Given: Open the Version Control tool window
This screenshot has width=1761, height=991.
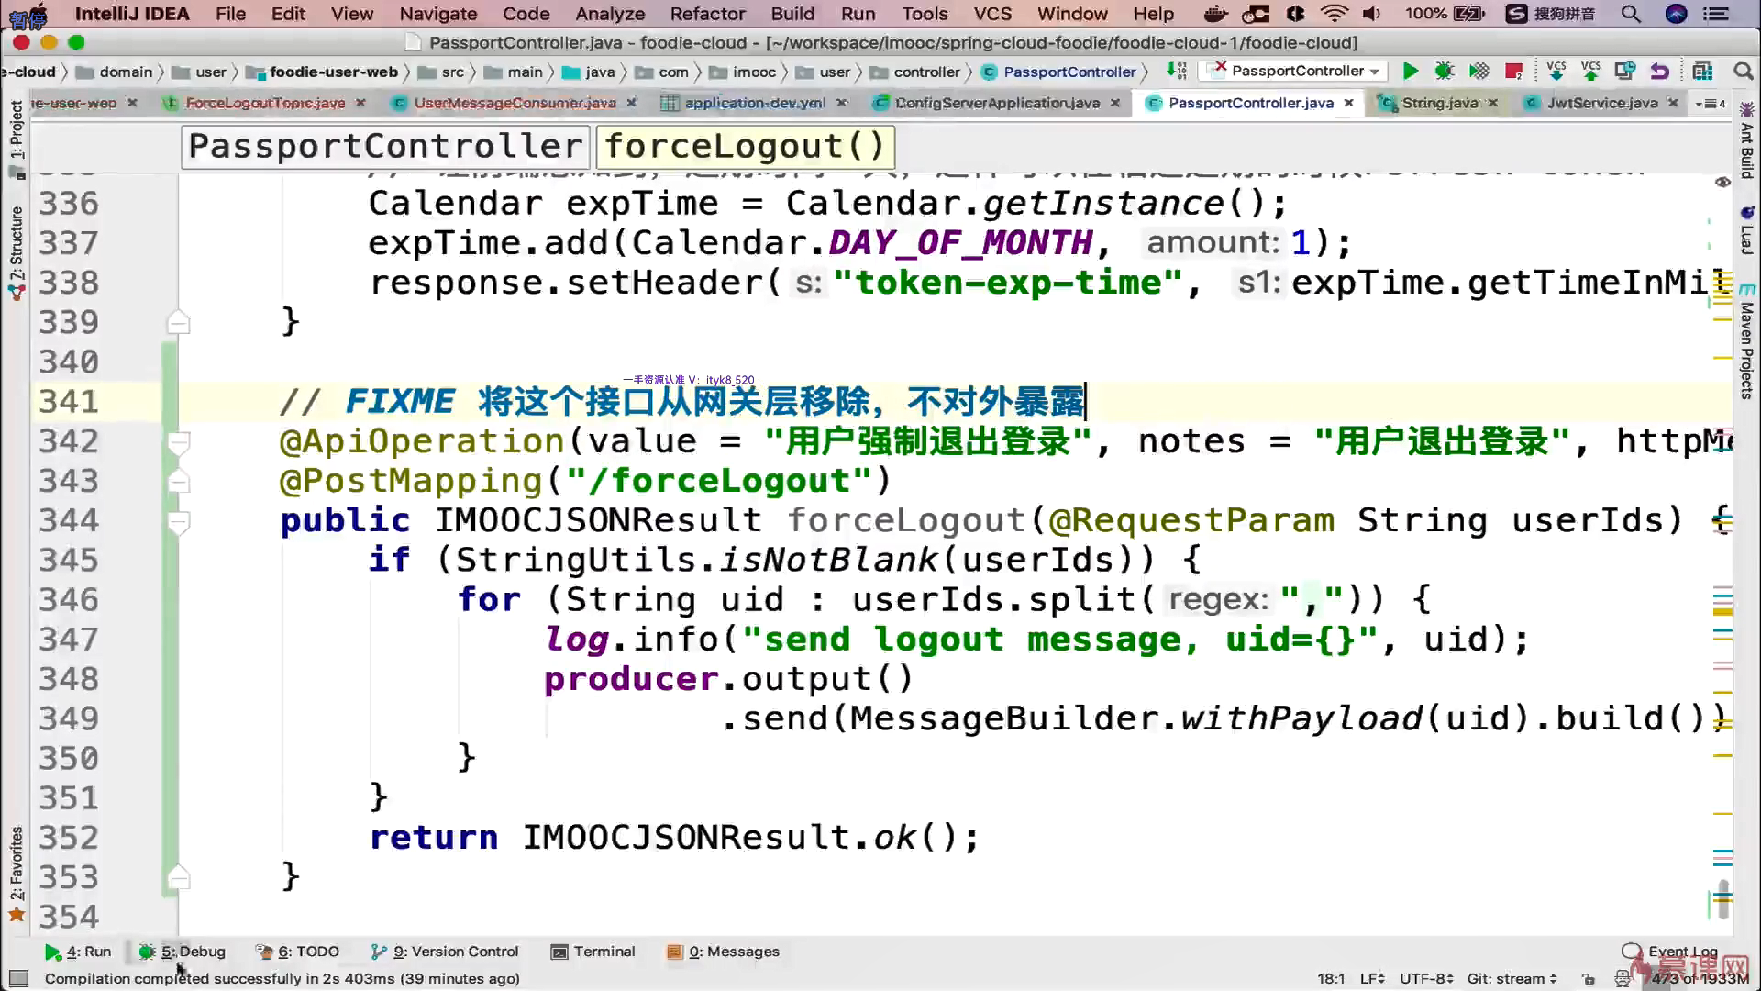Looking at the screenshot, I should tap(445, 952).
